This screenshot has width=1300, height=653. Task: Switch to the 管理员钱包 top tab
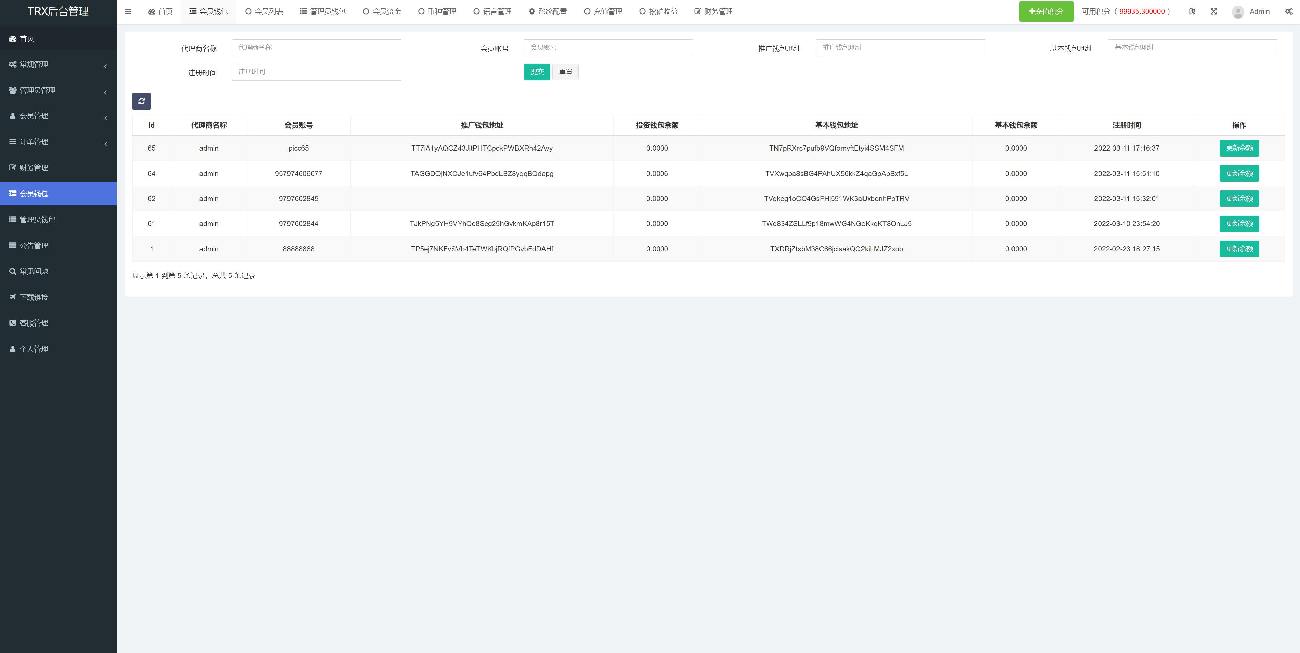point(322,11)
